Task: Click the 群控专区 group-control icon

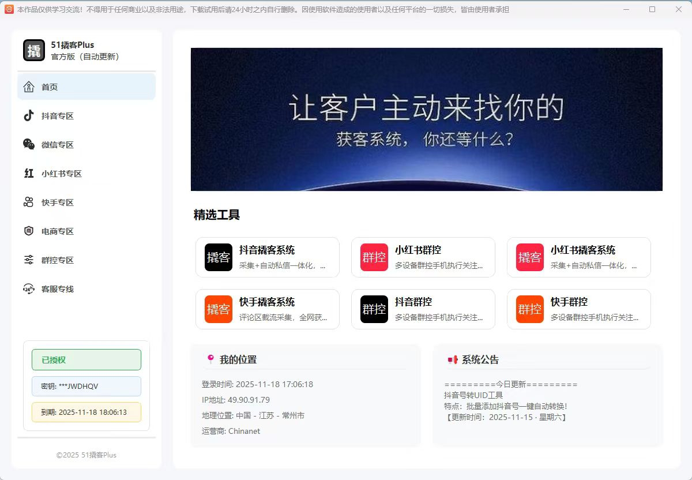Action: pyautogui.click(x=28, y=260)
